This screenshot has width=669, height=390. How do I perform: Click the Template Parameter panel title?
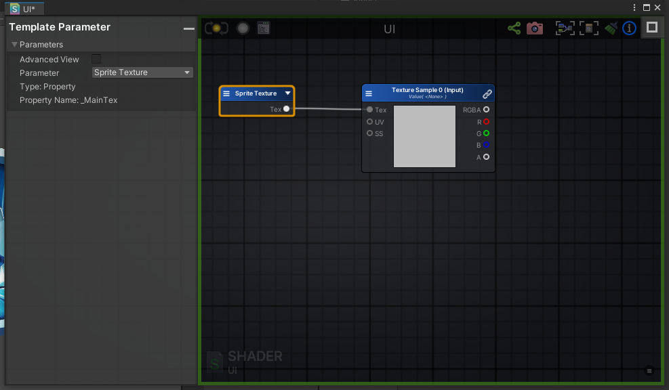(x=60, y=27)
